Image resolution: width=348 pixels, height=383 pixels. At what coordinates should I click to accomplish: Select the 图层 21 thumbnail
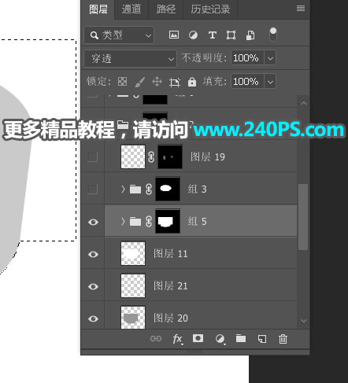pos(133,285)
